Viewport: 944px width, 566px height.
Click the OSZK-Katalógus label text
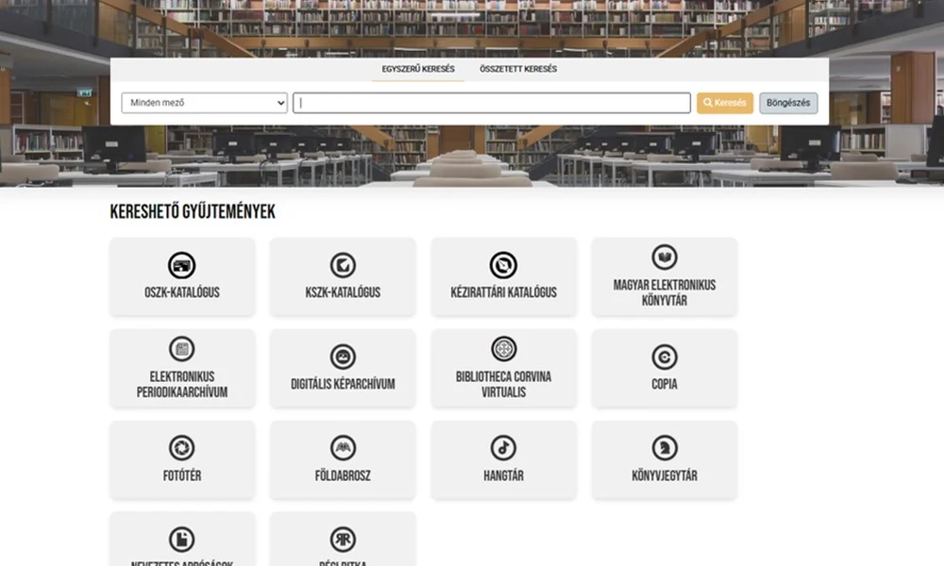click(182, 292)
